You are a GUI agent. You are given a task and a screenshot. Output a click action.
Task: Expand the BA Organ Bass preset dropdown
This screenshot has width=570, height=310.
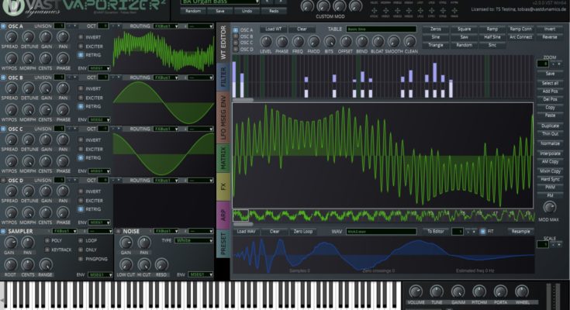(x=225, y=2)
